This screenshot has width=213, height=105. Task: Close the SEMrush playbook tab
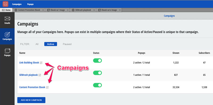click(x=94, y=10)
